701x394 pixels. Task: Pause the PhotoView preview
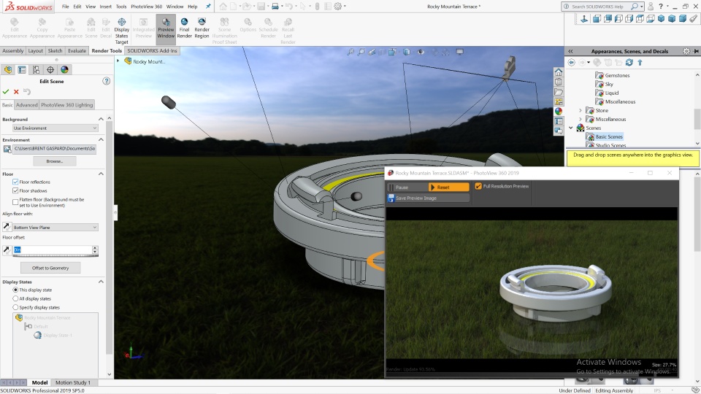click(407, 188)
